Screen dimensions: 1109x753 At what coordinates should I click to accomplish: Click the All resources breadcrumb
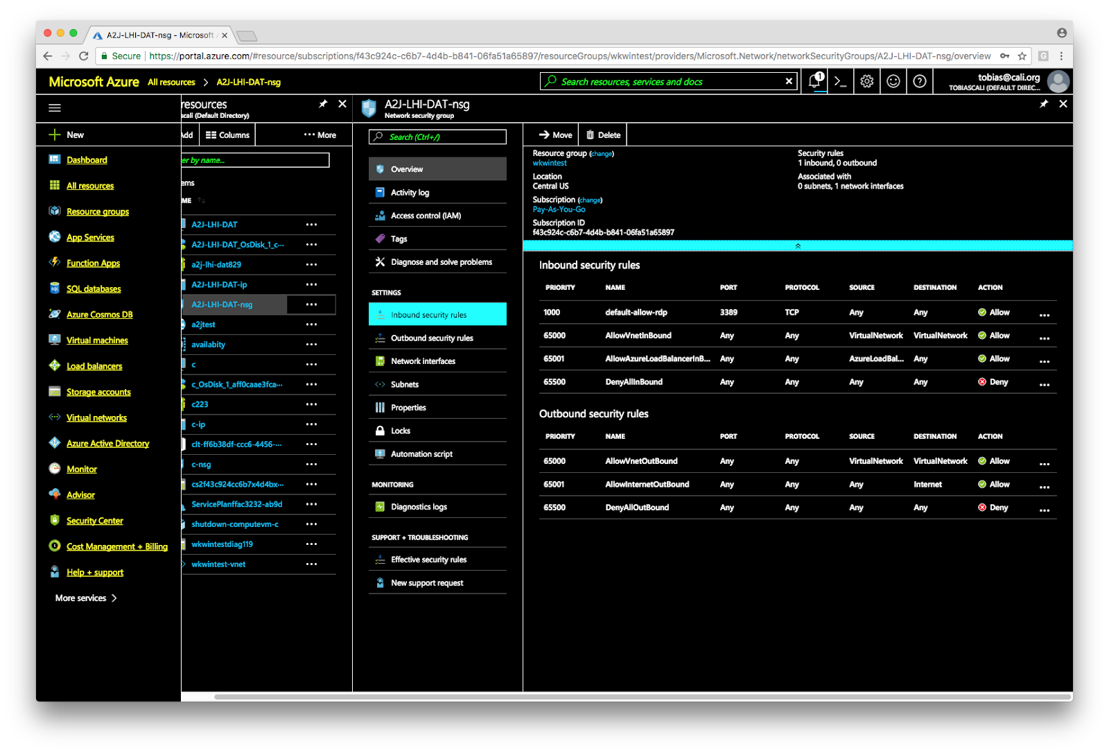[171, 82]
